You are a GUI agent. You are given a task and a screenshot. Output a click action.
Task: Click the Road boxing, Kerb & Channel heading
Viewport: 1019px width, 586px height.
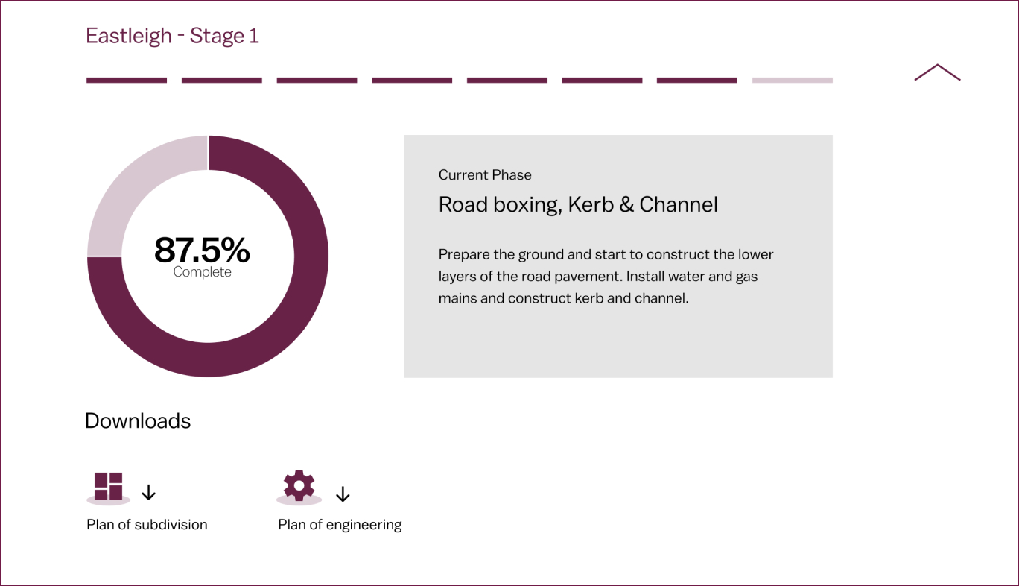tap(578, 205)
